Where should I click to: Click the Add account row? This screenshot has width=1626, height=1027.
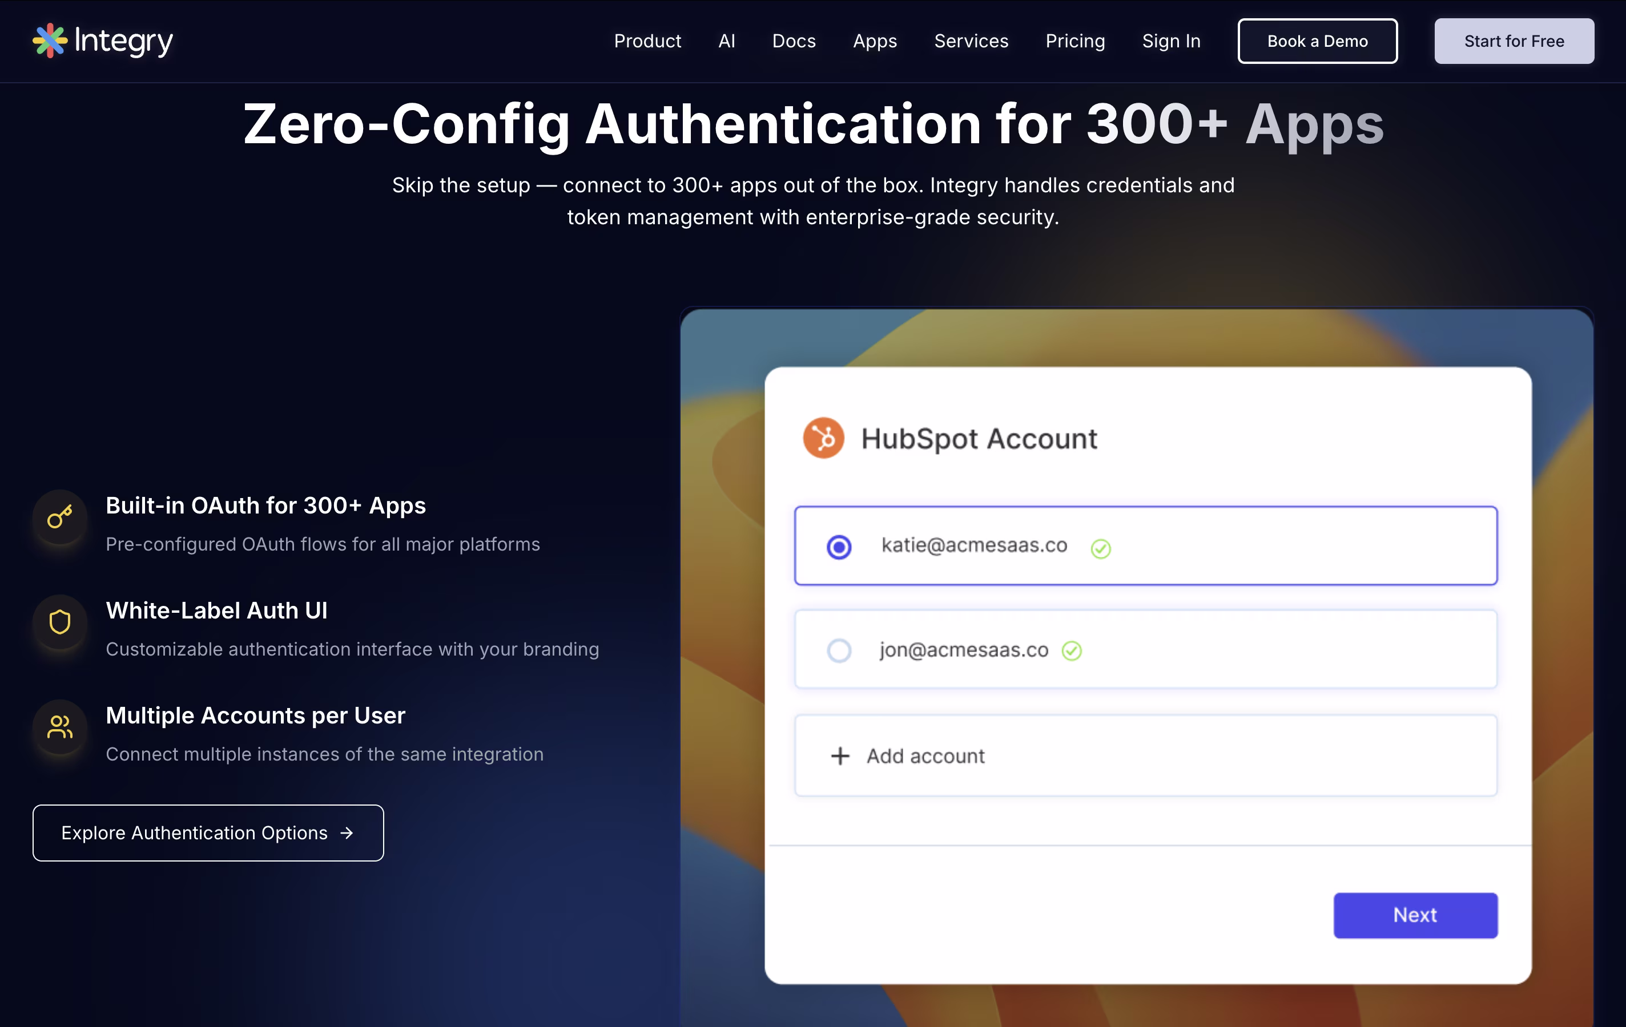[1145, 756]
